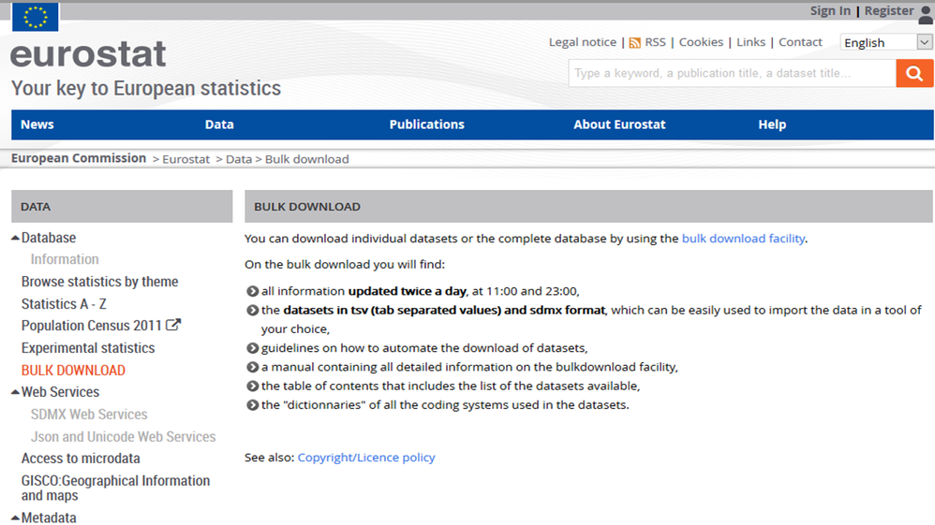Click the eurostat wordmark logo
Screen dimensions: 935x525
coord(88,54)
